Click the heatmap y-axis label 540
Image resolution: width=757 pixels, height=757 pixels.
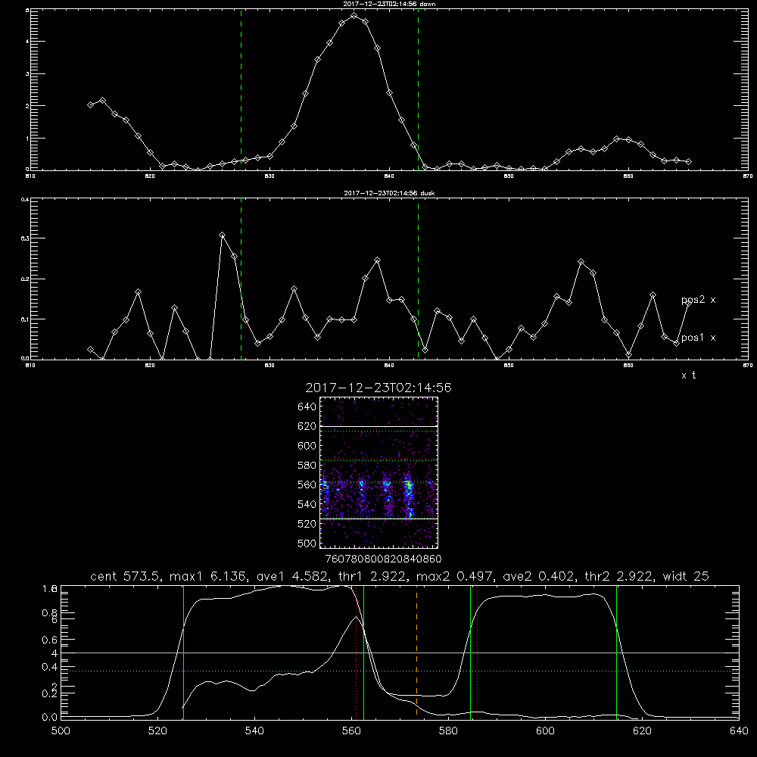[307, 504]
